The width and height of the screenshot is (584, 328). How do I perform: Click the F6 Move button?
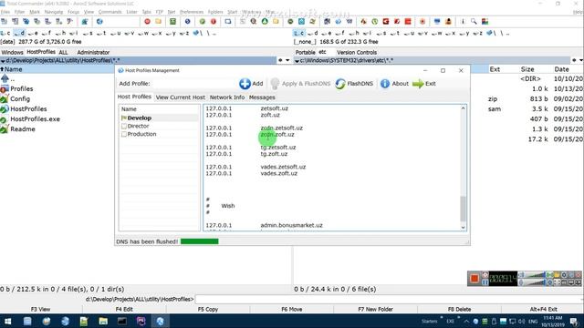(292, 310)
